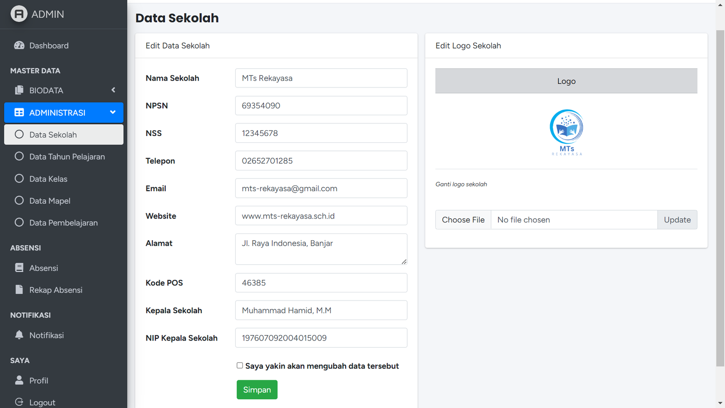725x408 pixels.
Task: Tick the 'Saya yakin akan mengubah data' checkbox
Action: pos(240,365)
